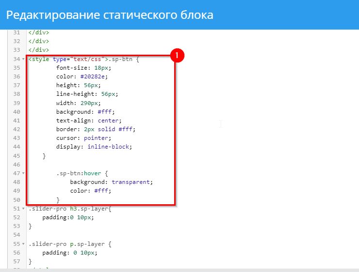Collapse the .sp-btn:hover block at line 47

tap(23, 173)
